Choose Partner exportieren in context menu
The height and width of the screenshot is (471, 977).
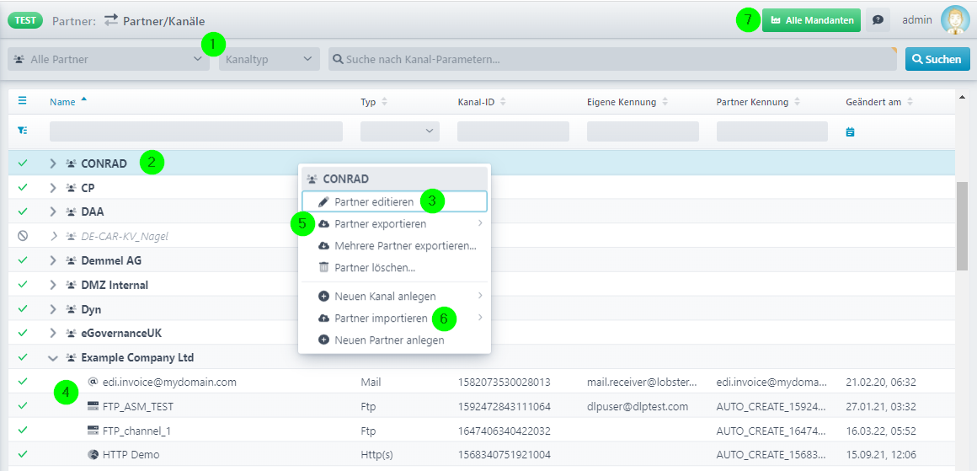[x=394, y=223]
